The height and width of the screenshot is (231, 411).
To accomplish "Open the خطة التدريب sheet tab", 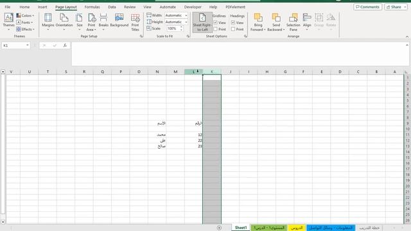I will pos(369,228).
